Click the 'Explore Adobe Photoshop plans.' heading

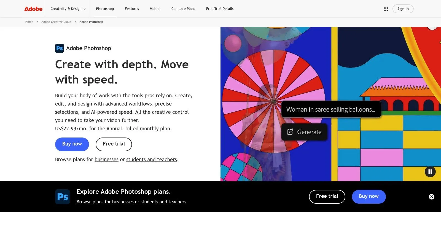tap(123, 192)
